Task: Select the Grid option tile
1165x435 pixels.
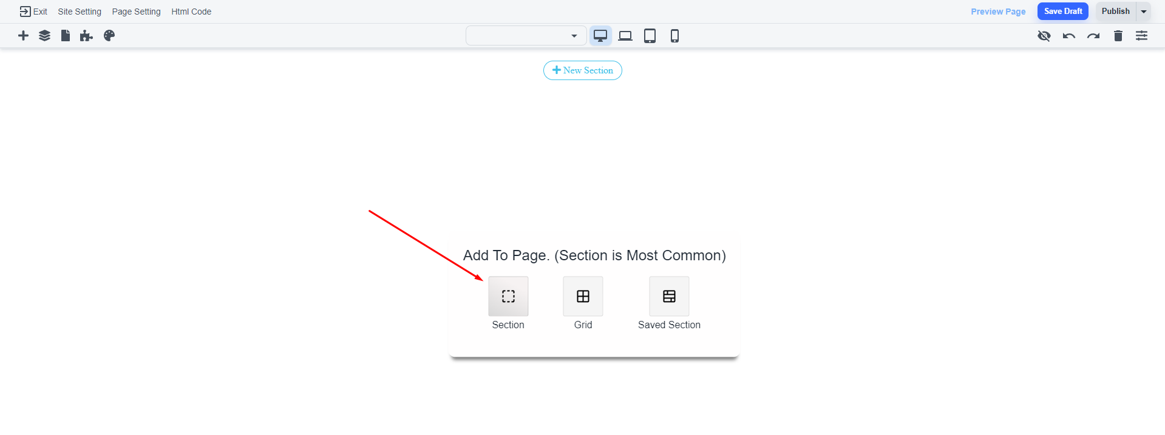Action: [583, 297]
